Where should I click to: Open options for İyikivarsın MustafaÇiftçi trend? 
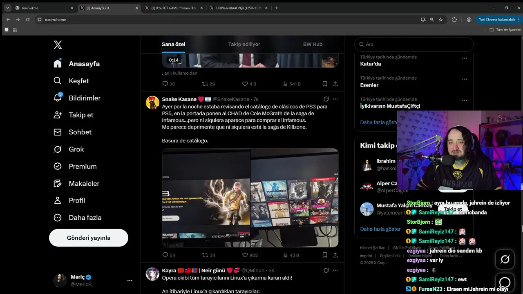tap(465, 100)
